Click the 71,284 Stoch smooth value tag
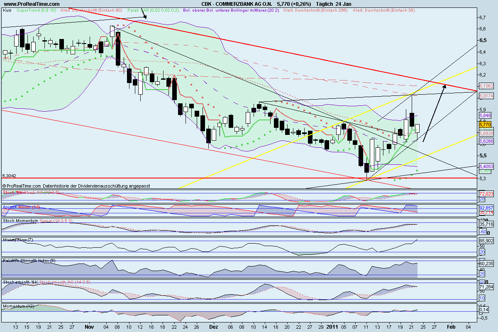 click(486, 286)
